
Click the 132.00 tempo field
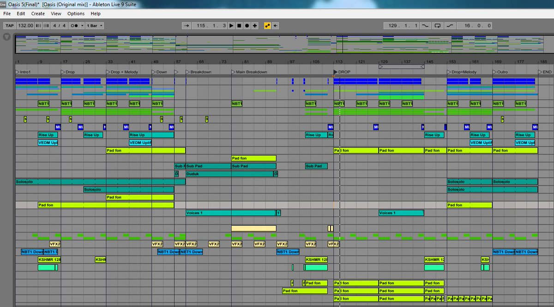(25, 26)
